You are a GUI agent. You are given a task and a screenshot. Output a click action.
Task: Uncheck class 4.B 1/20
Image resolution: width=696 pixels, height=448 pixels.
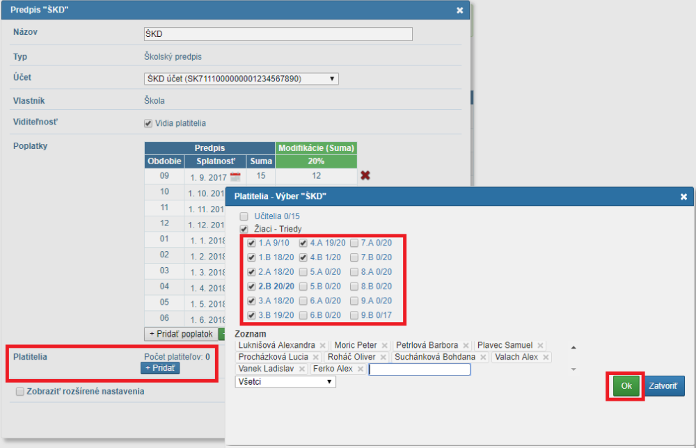coord(303,257)
